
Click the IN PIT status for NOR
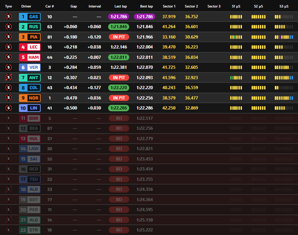pyautogui.click(x=119, y=98)
